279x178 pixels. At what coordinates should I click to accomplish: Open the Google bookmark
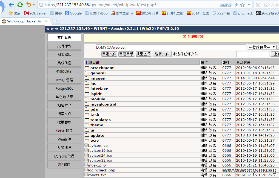73,13
